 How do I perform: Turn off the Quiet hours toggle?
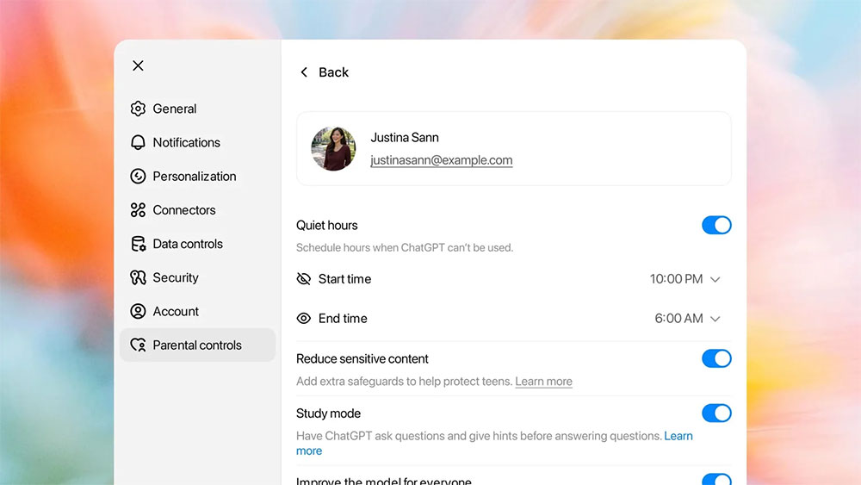[716, 225]
